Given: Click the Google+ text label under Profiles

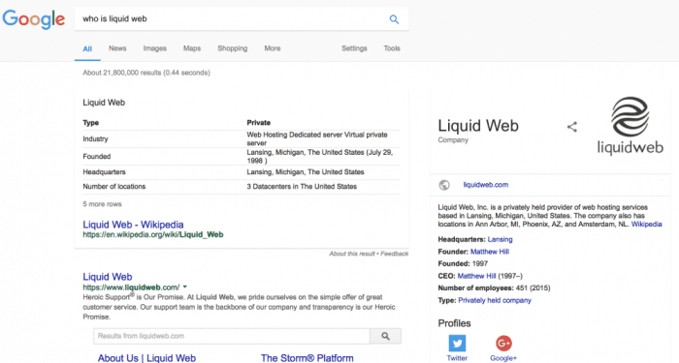Looking at the screenshot, I should pyautogui.click(x=503, y=358).
